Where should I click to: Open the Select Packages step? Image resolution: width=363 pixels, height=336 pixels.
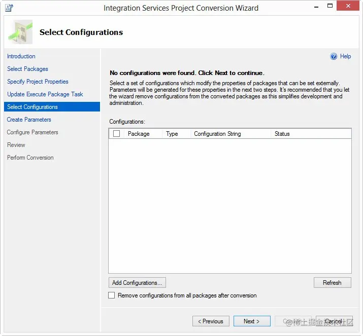27,69
